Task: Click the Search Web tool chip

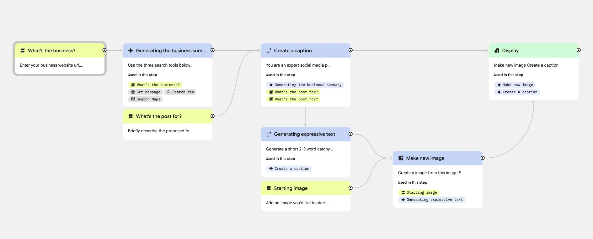Action: [180, 92]
